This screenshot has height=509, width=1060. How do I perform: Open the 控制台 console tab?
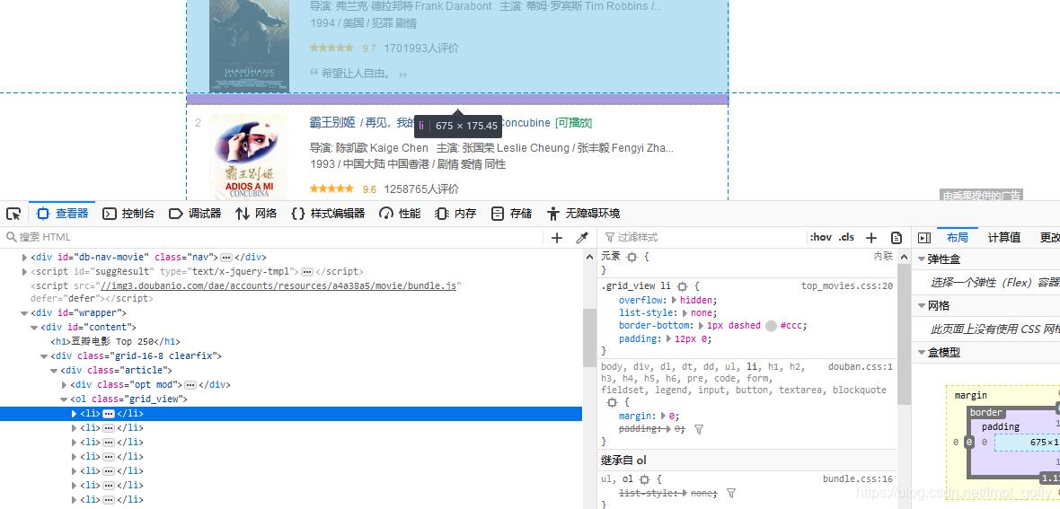128,214
